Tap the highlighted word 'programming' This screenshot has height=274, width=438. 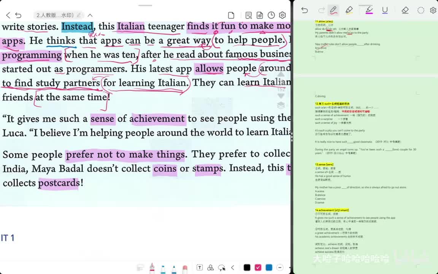(x=32, y=55)
